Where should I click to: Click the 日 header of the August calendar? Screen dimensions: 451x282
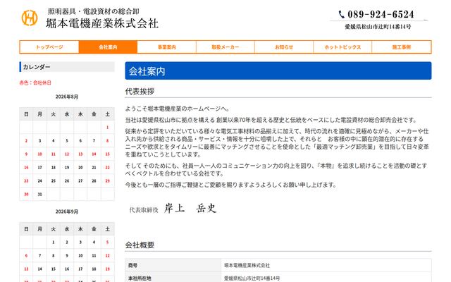point(26,114)
